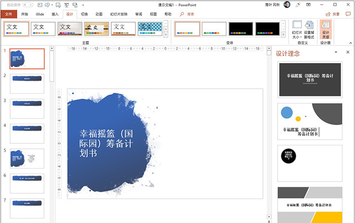Image resolution: width=355 pixels, height=223 pixels.
Task: Click the ribbon display options icon
Action: pos(309,5)
